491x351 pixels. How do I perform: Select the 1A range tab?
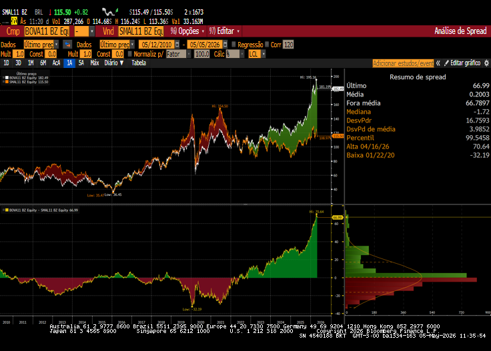[69, 63]
